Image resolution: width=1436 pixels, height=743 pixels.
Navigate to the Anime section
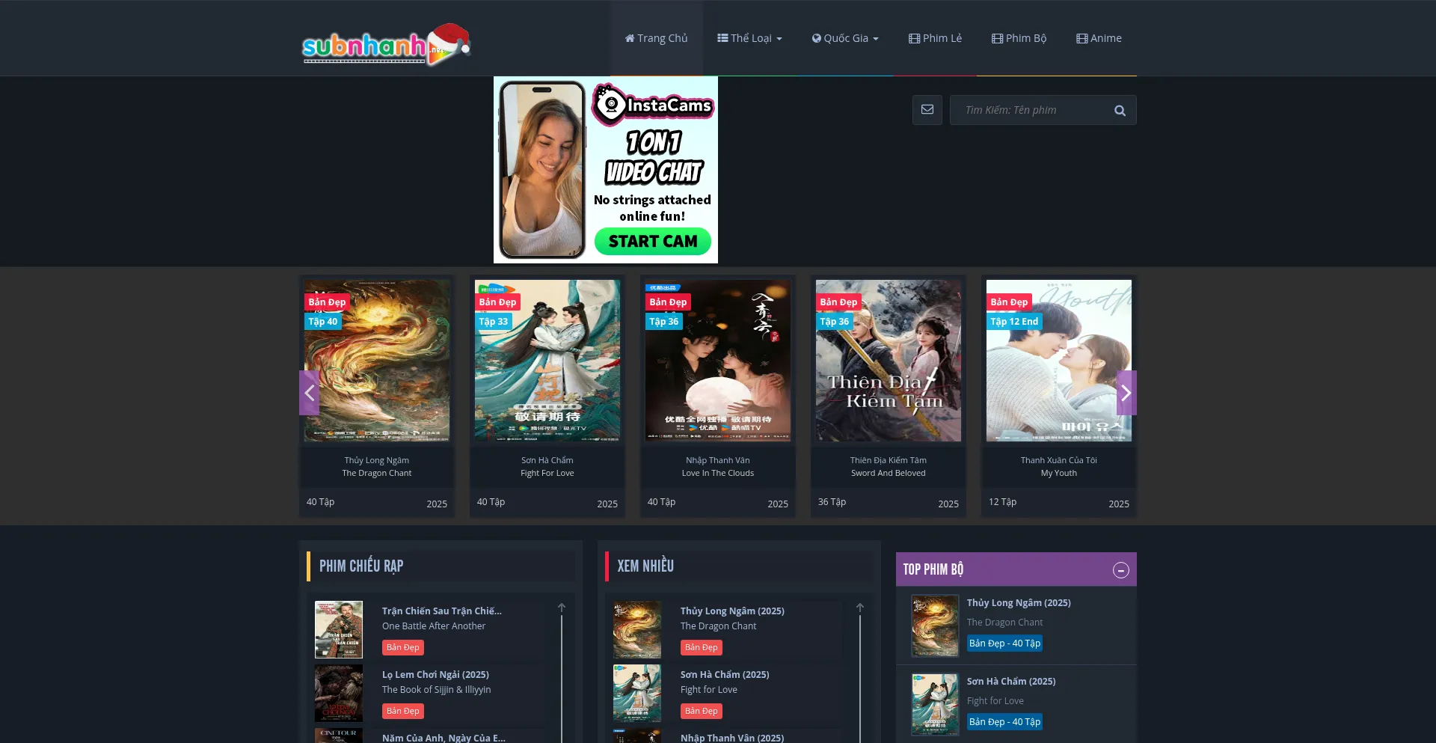1099,38
